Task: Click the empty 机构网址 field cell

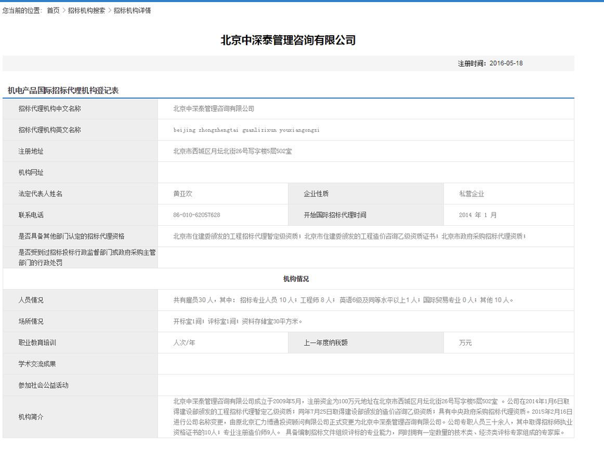Action: [x=365, y=173]
